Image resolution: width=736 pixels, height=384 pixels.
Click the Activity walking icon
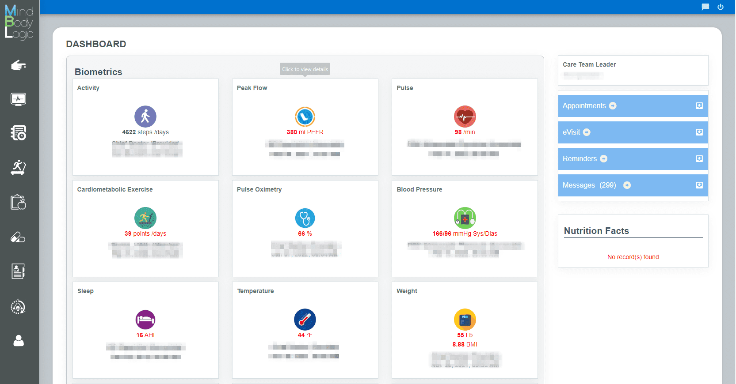tap(145, 117)
